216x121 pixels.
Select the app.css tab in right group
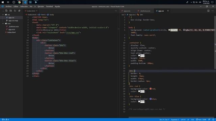(x=161, y=11)
